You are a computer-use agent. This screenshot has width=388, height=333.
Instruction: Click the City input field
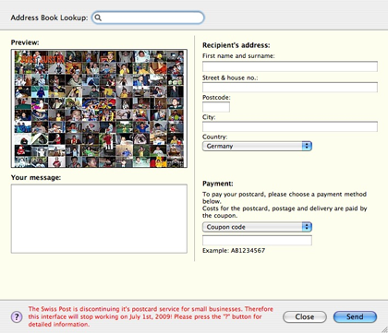(x=290, y=126)
